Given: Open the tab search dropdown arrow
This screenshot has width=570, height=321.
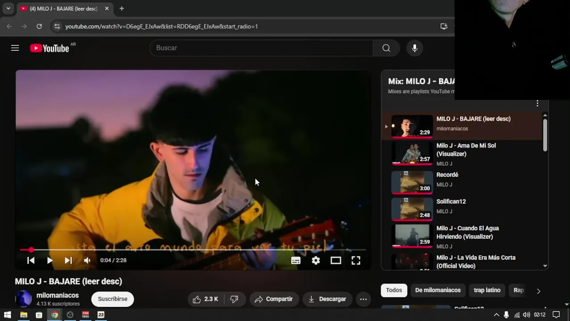Looking at the screenshot, I should click(x=8, y=8).
